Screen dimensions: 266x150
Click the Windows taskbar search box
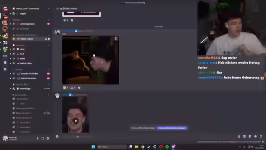point(112,147)
